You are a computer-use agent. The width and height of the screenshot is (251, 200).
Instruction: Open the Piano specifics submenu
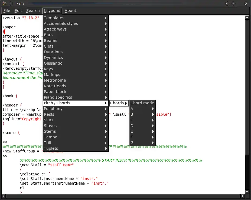76,97
